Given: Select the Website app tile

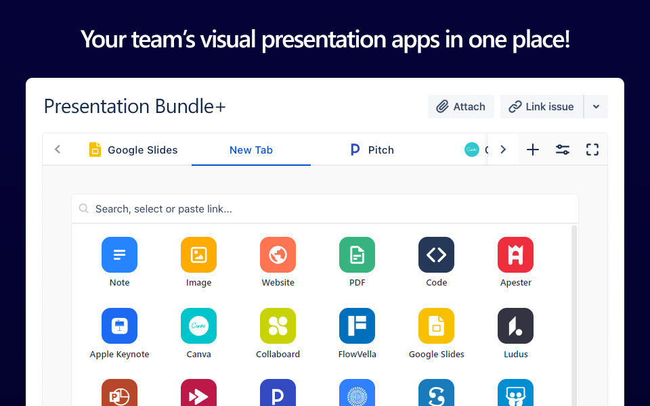Looking at the screenshot, I should pos(278,255).
